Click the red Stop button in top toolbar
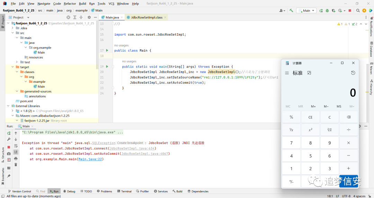 [350, 10]
